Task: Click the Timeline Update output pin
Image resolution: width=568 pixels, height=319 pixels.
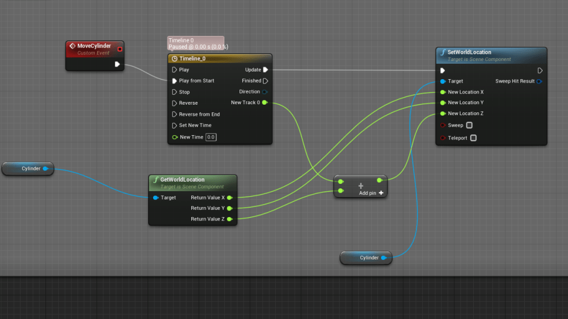Action: tap(266, 70)
